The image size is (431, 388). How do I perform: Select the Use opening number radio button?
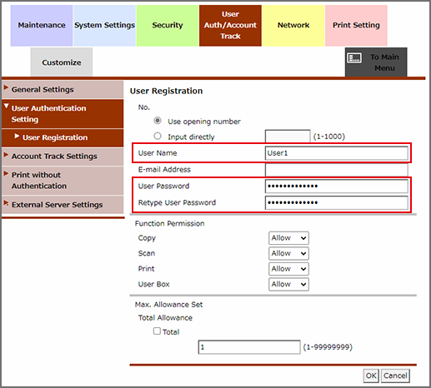click(x=158, y=121)
